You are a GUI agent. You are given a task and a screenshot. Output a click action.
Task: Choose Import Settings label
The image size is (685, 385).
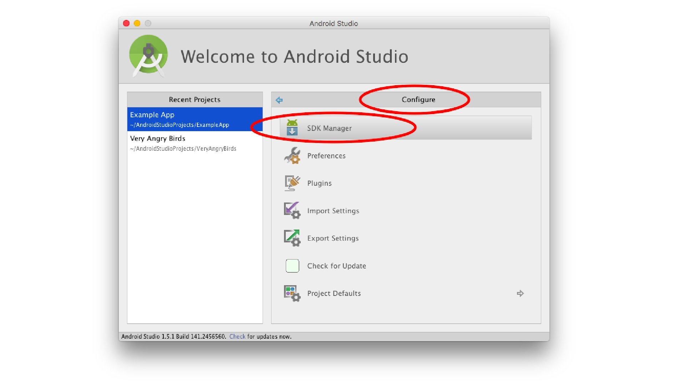coord(333,211)
